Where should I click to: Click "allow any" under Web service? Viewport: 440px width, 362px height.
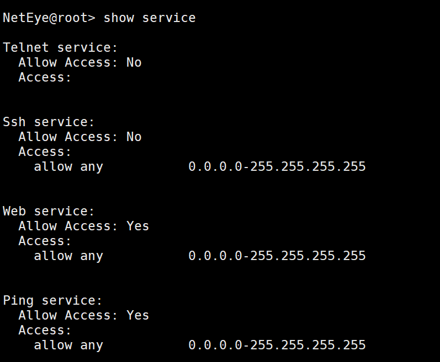pos(68,256)
